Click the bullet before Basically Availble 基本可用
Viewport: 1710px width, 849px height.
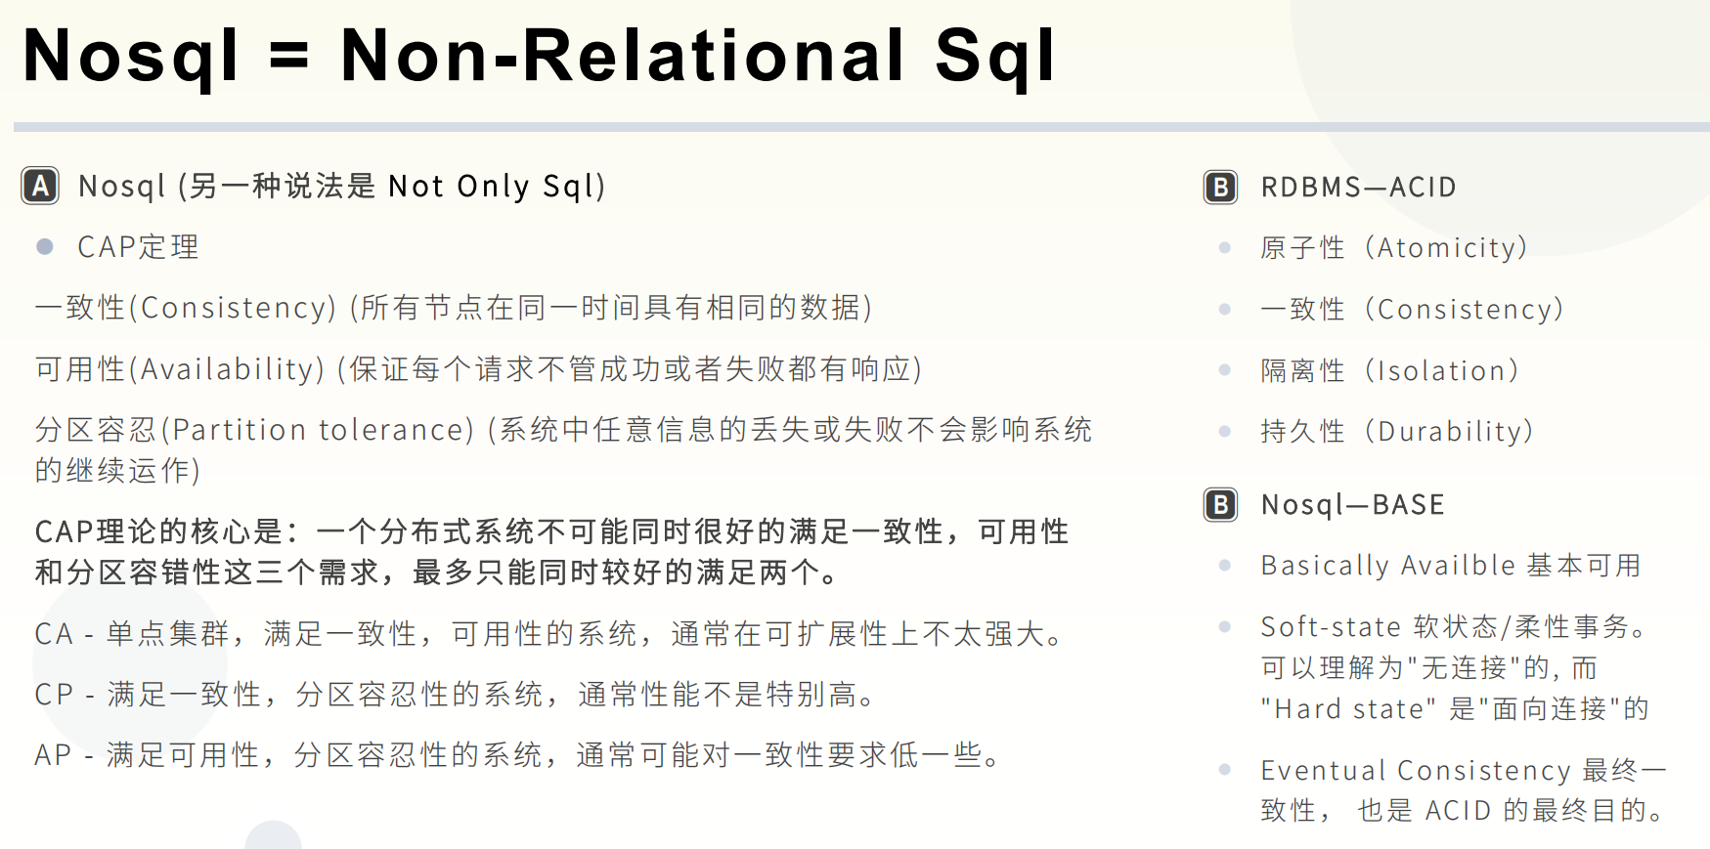coord(1224,565)
